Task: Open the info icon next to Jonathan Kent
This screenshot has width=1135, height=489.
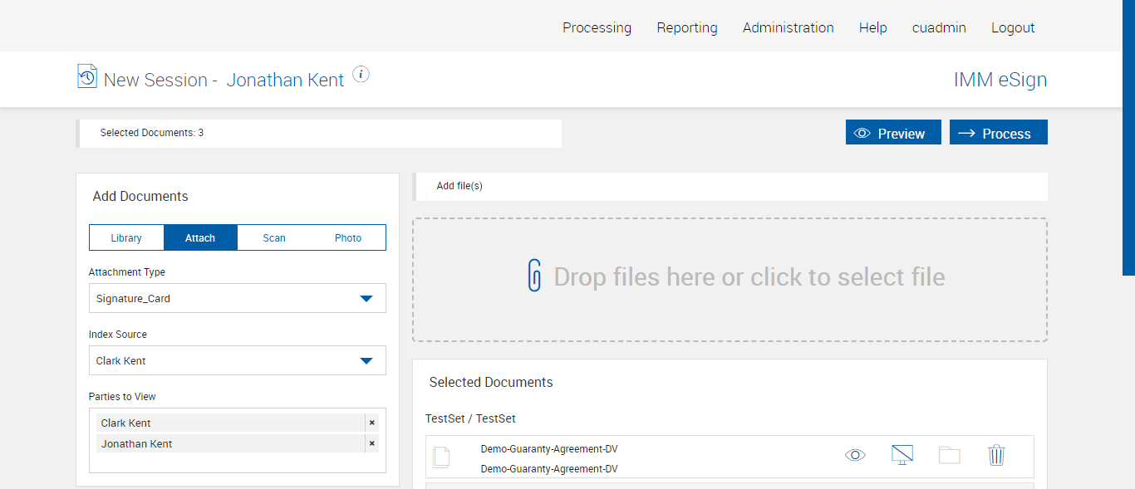Action: click(361, 74)
